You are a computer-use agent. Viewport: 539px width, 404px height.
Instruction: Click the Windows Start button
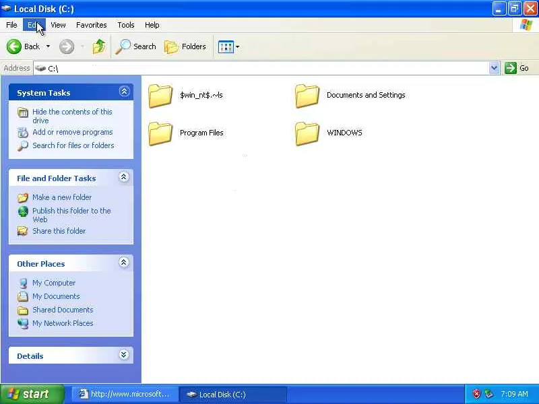pyautogui.click(x=32, y=394)
